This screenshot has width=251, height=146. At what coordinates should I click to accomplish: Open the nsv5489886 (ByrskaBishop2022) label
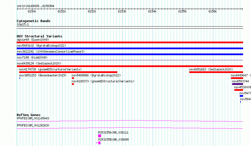[x=96, y=75]
